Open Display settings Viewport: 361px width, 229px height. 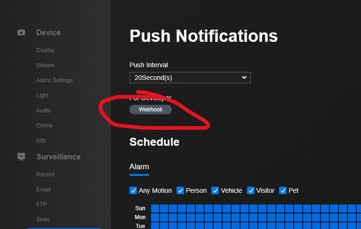45,50
